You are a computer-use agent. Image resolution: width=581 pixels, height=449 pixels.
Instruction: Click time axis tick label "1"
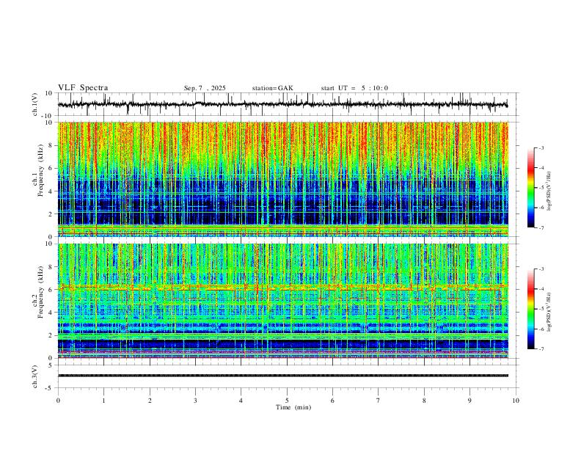(x=104, y=401)
